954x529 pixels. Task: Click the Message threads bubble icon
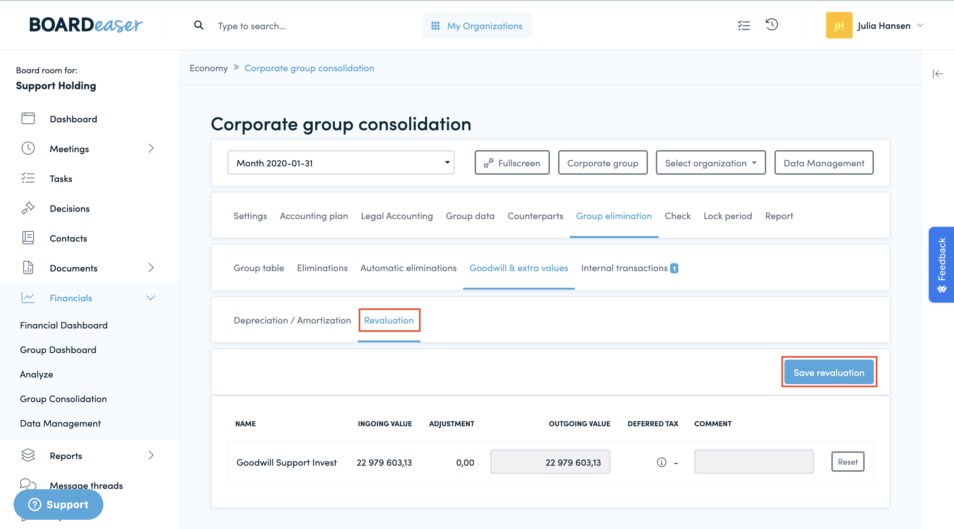click(28, 484)
